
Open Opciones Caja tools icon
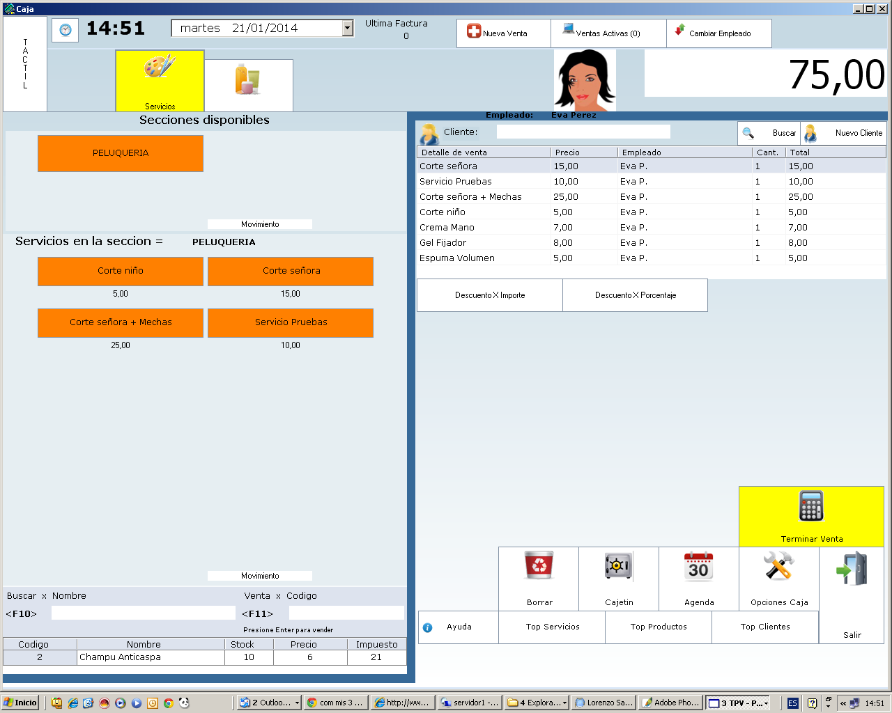click(778, 566)
